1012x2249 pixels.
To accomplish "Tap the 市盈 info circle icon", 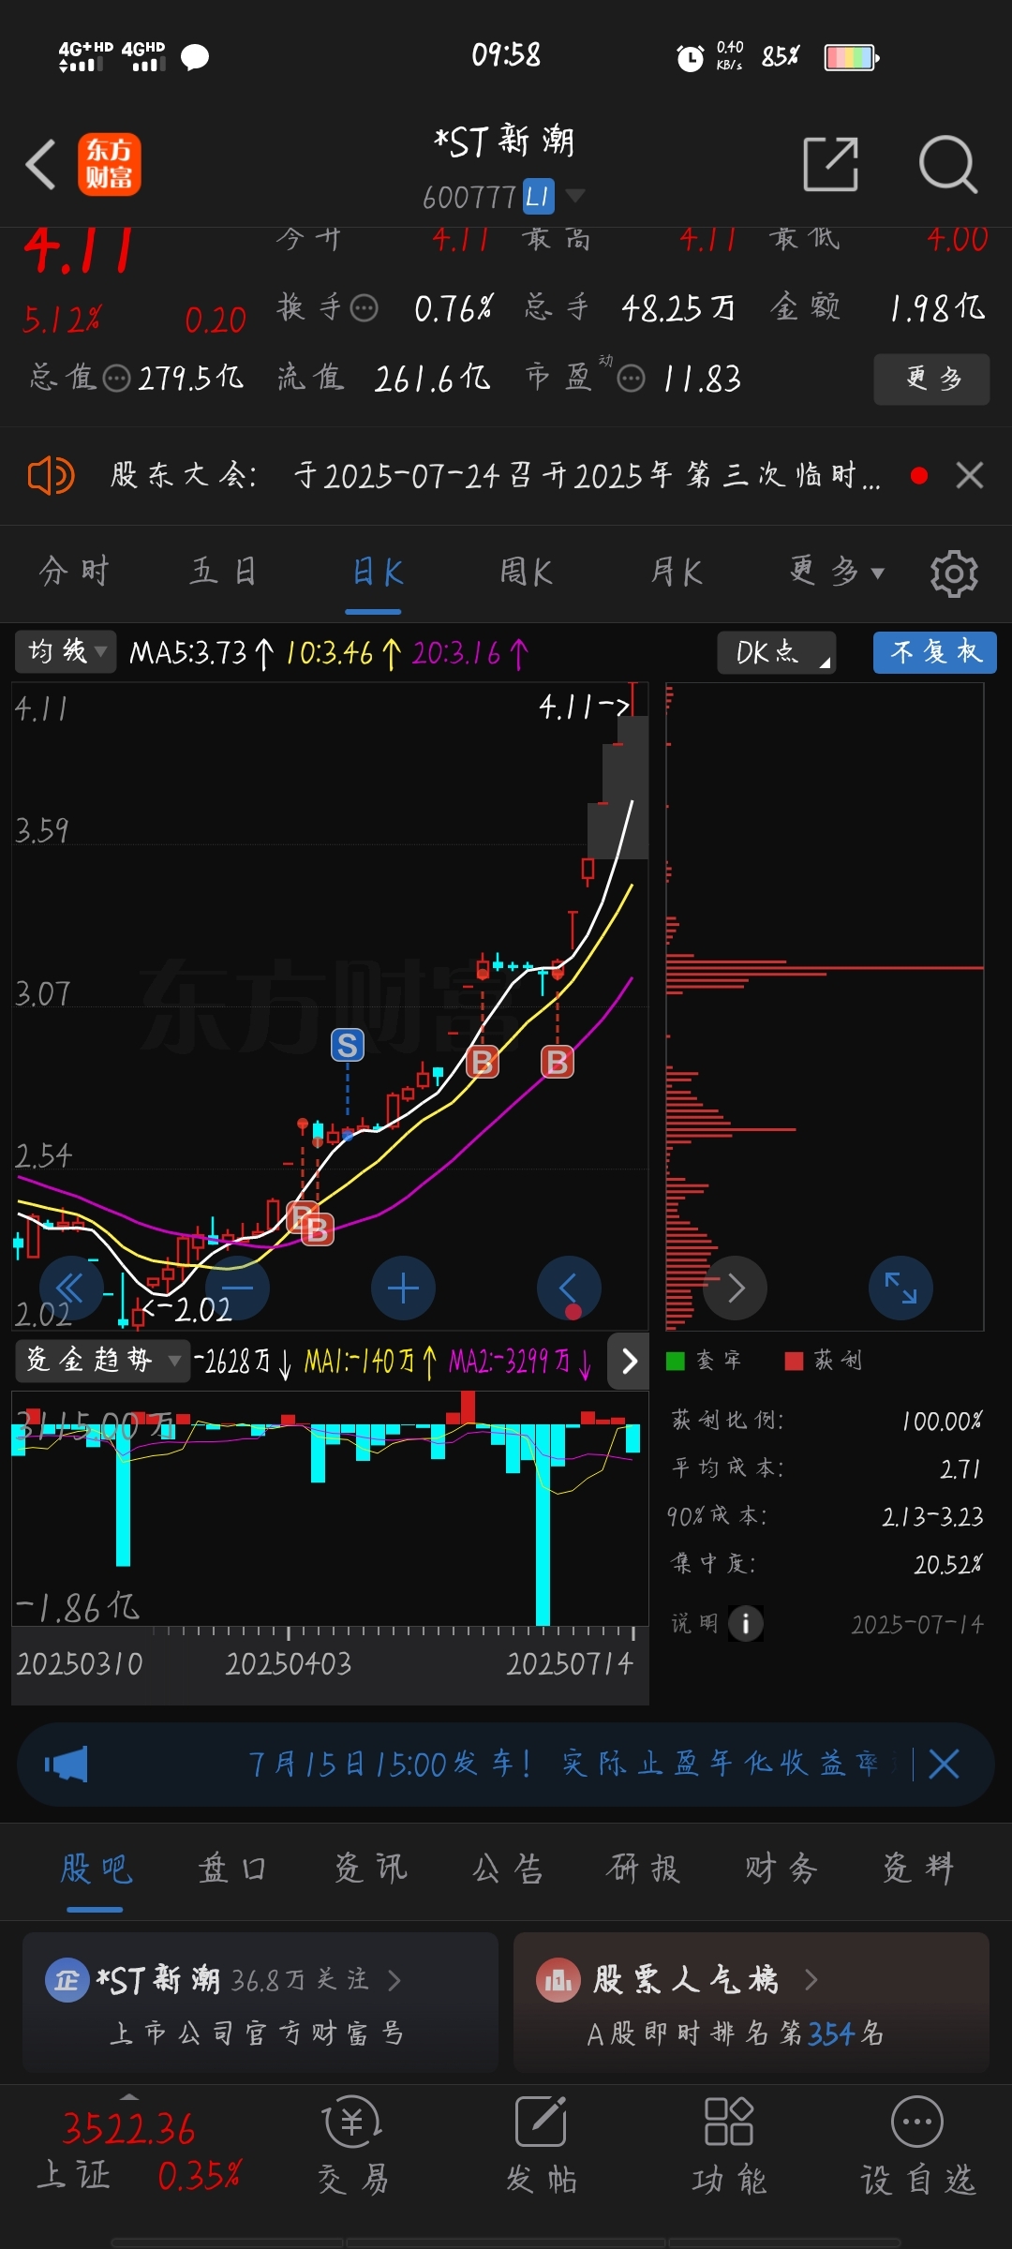I will coord(632,379).
